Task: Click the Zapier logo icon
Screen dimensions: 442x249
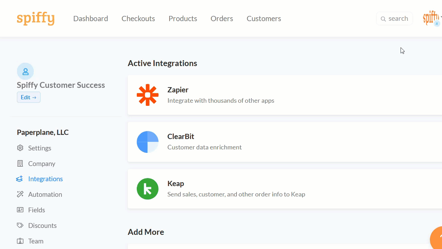Action: pyautogui.click(x=147, y=95)
